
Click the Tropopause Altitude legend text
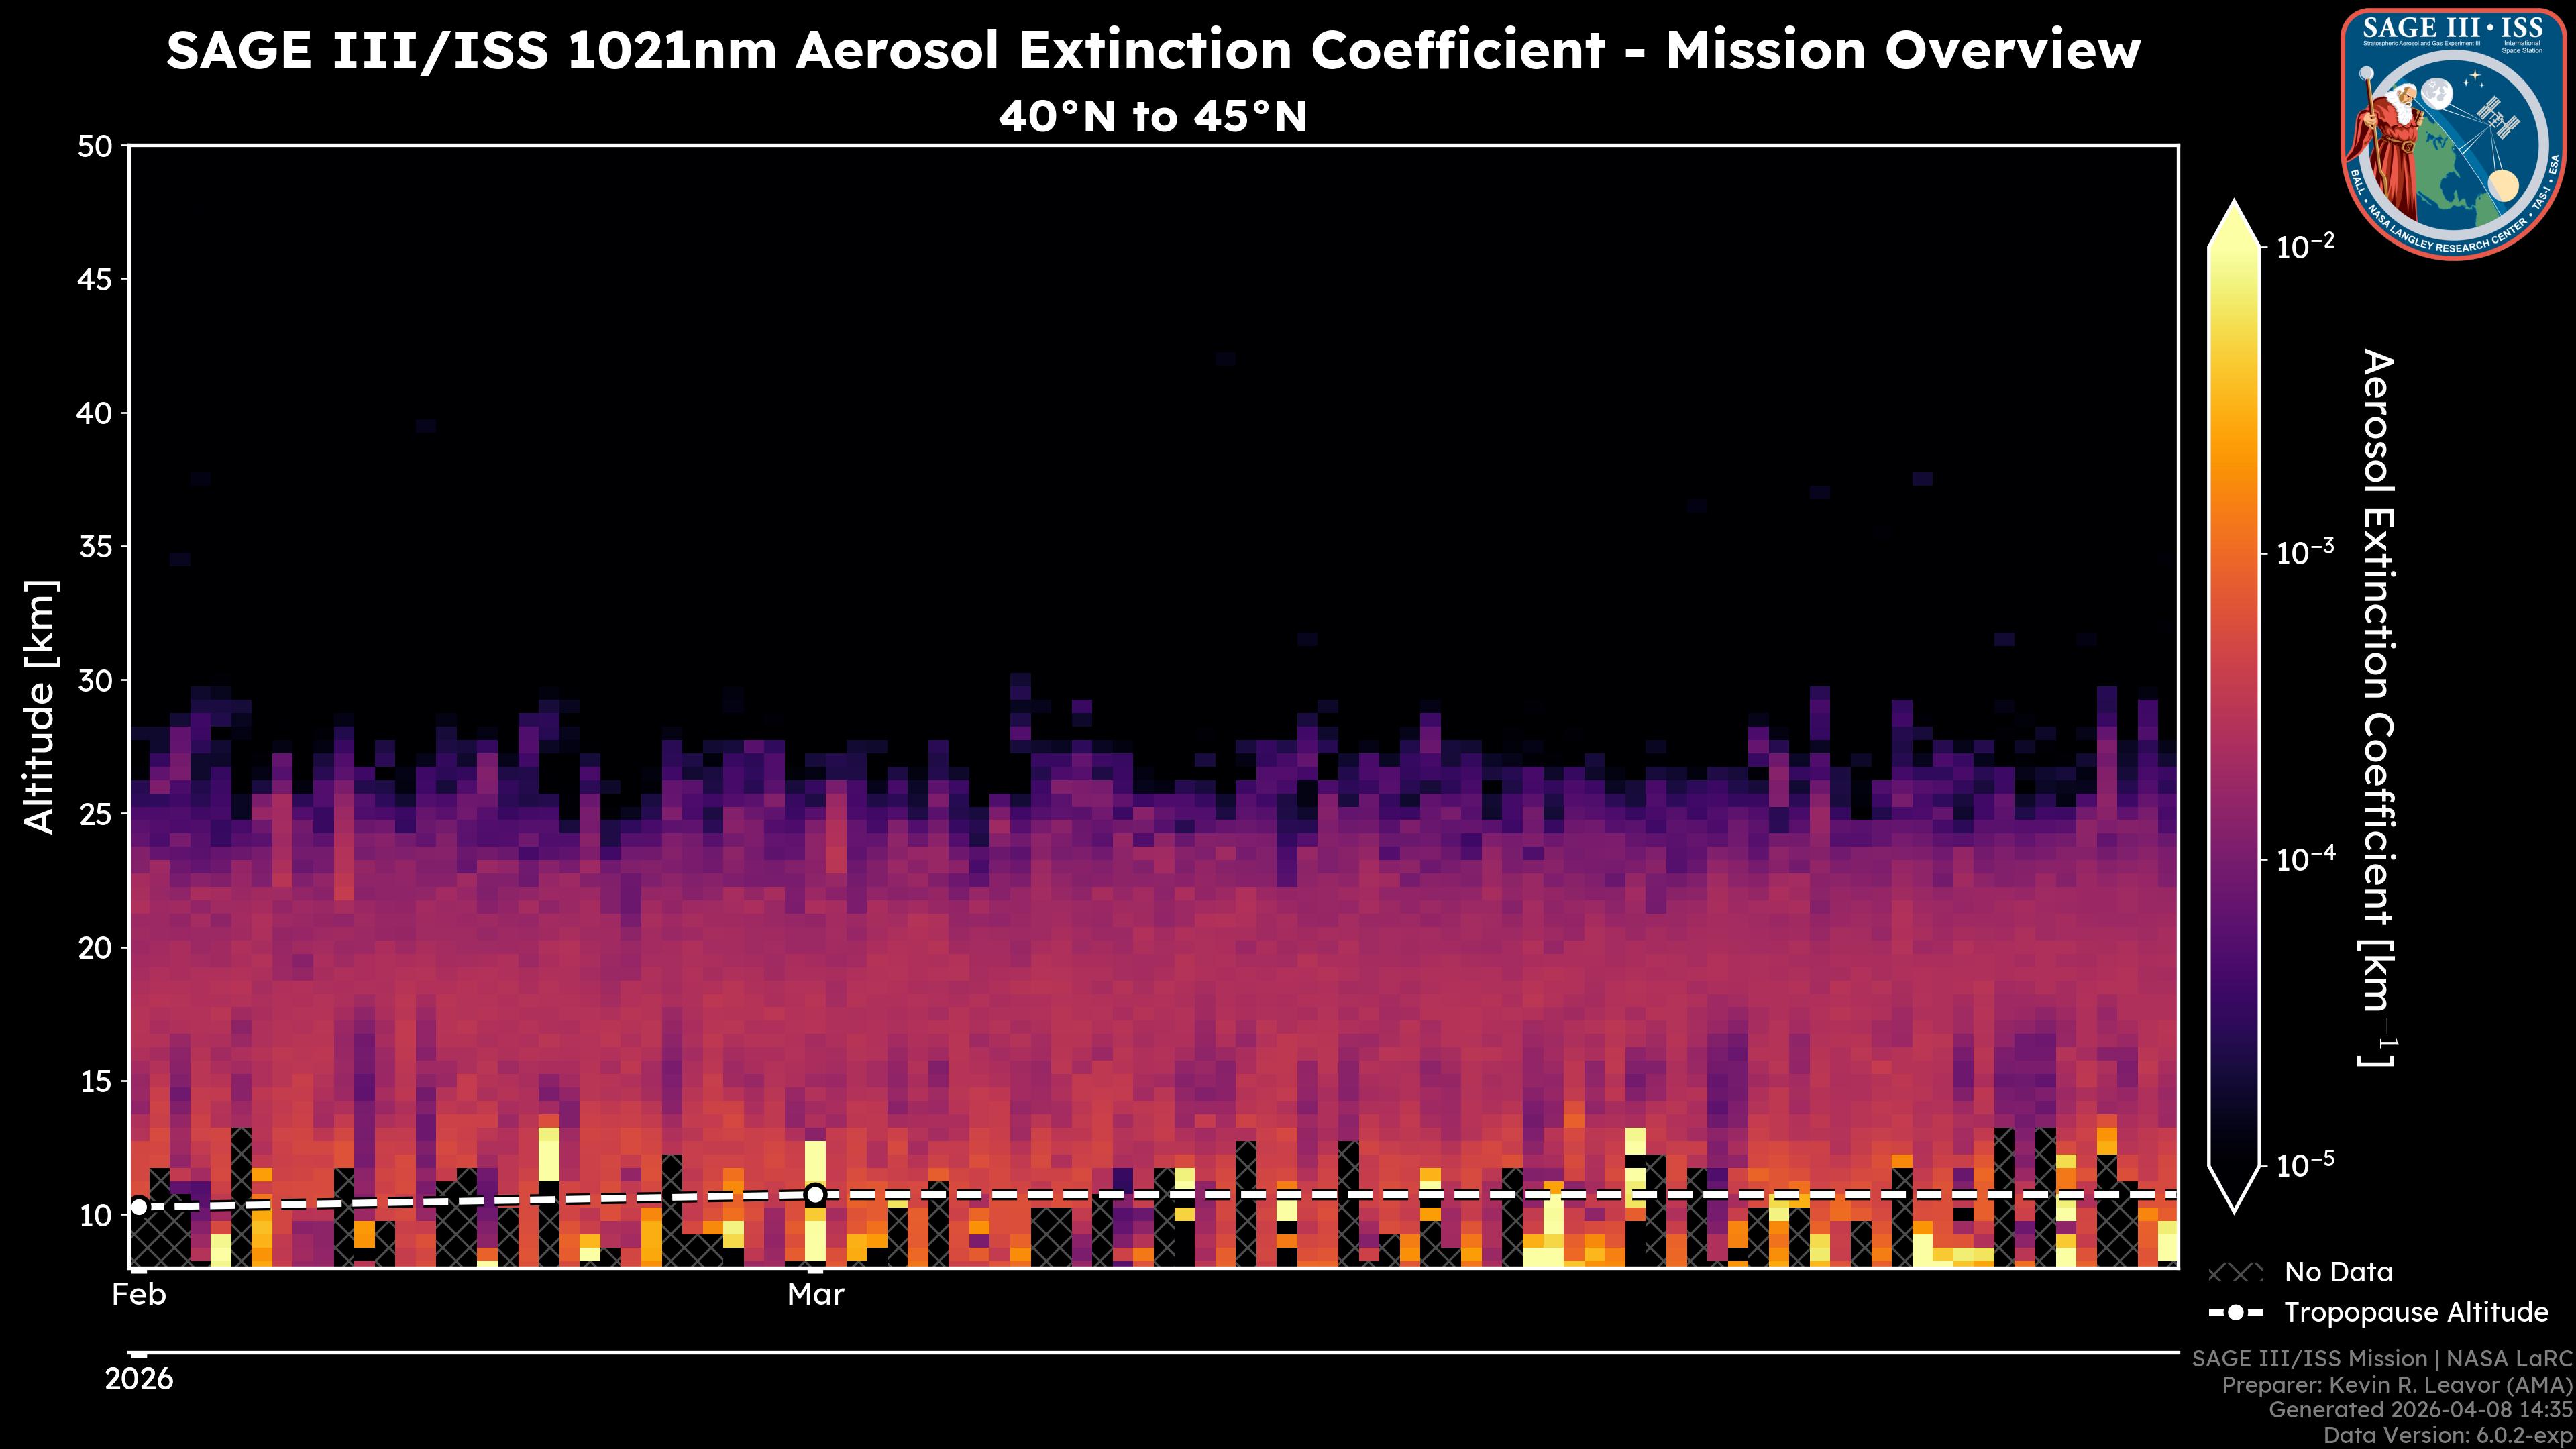(2416, 1313)
